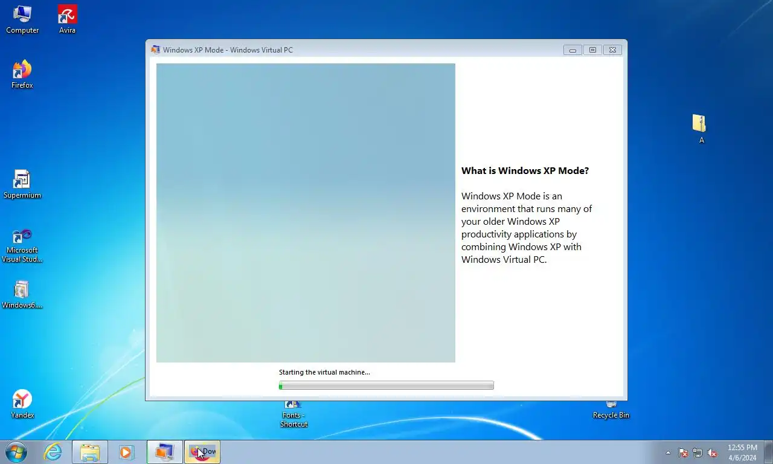Select the Supermium desktop shortcut
This screenshot has height=464, width=773.
(x=22, y=184)
